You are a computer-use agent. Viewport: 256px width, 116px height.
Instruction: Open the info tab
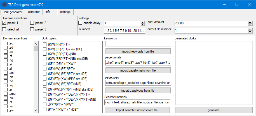[x=48, y=12]
